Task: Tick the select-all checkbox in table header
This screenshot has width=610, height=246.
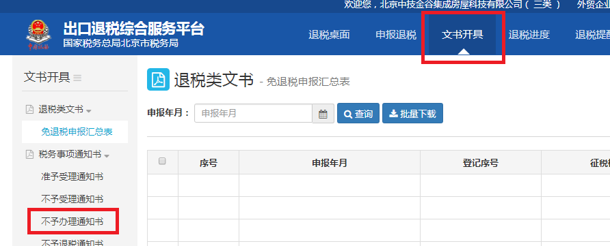Action: pos(162,161)
